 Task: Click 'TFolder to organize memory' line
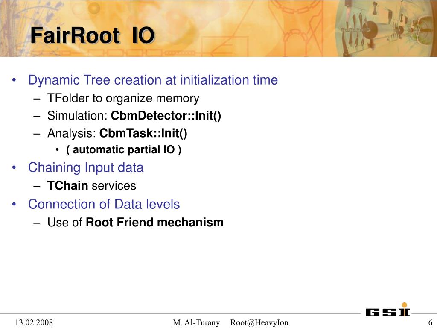(x=123, y=98)
